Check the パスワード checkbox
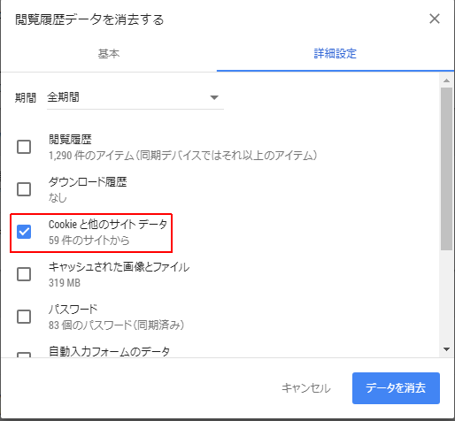Screen dimensions: 455x421 [x=24, y=317]
